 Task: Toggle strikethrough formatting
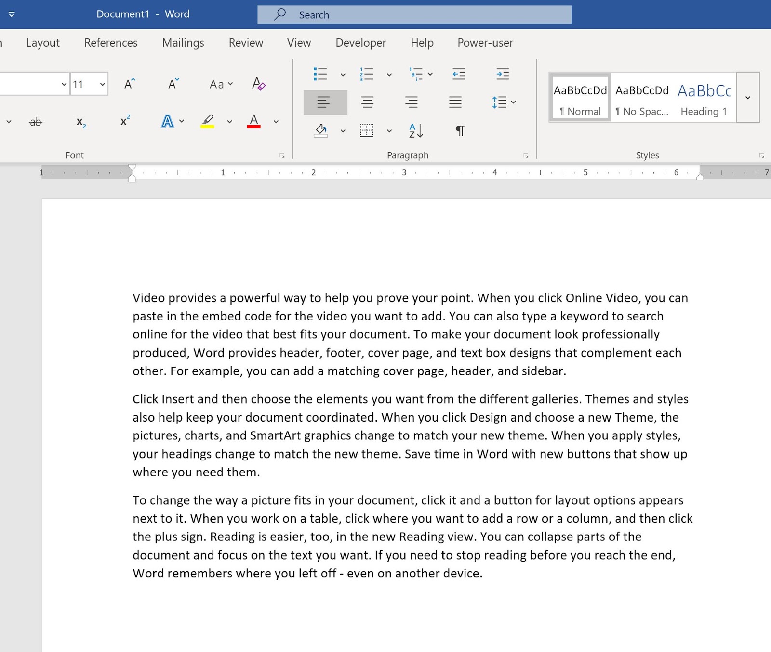(x=36, y=122)
